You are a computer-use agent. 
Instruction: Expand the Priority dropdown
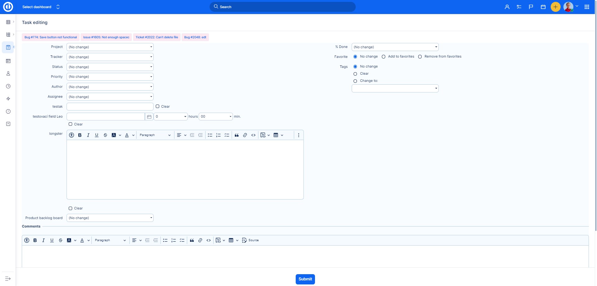(110, 77)
